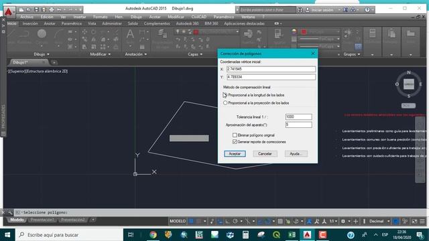The image size is (429, 241).
Task: Add a new drawing tab with plus
Action: [x=54, y=62]
